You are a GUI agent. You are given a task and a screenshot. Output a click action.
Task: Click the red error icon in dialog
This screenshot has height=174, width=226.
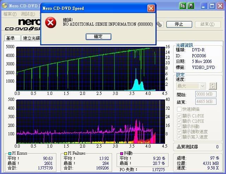tap(50, 22)
